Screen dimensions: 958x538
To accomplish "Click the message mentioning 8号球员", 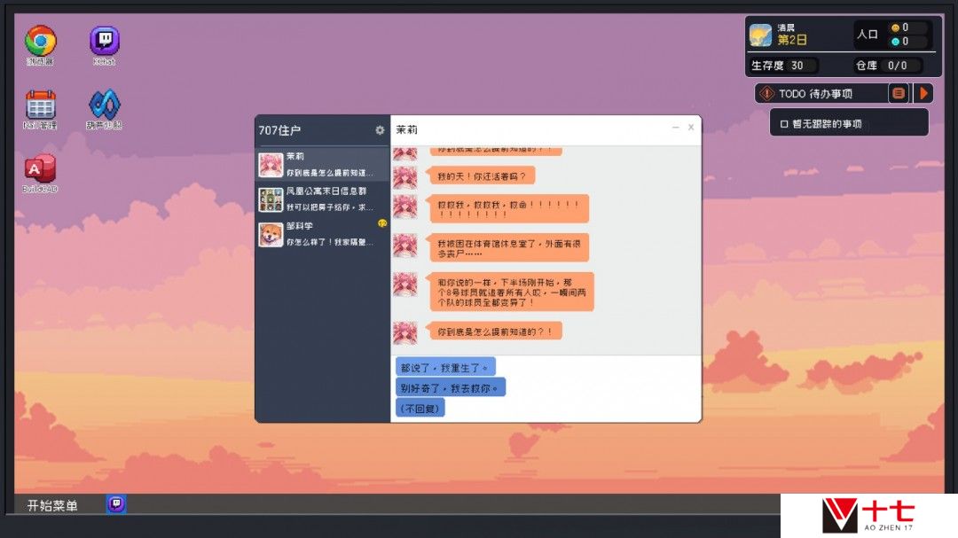I will (511, 292).
